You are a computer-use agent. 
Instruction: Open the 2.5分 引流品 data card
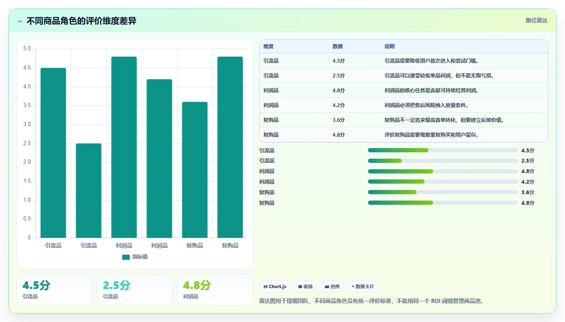tap(135, 289)
